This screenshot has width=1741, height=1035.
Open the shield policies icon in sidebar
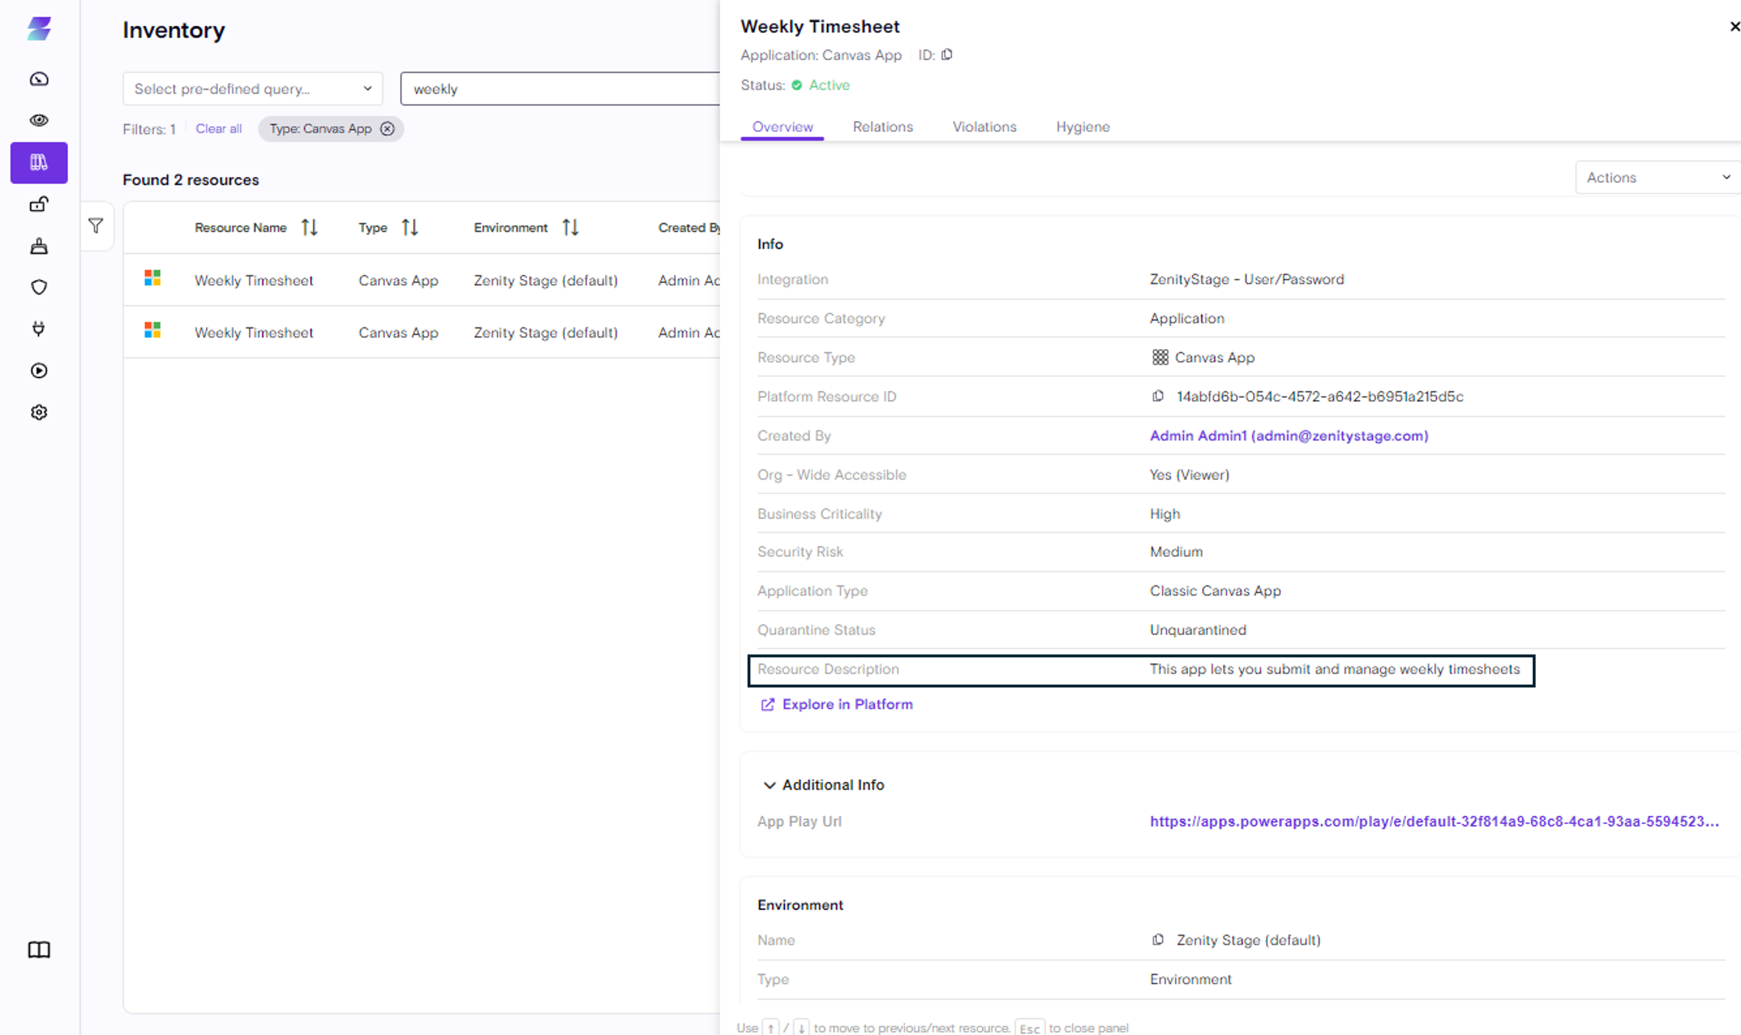click(x=39, y=287)
